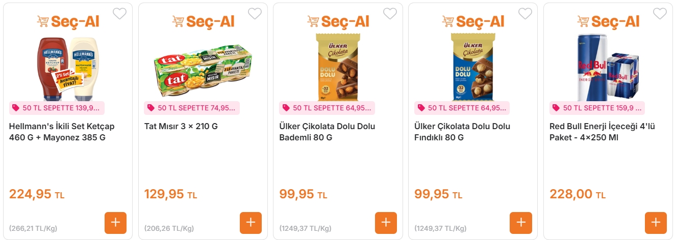Screen dimensions: 675x240
Task: Click the 159,9 basket offer tag on Red Bull
Action: pyautogui.click(x=597, y=108)
